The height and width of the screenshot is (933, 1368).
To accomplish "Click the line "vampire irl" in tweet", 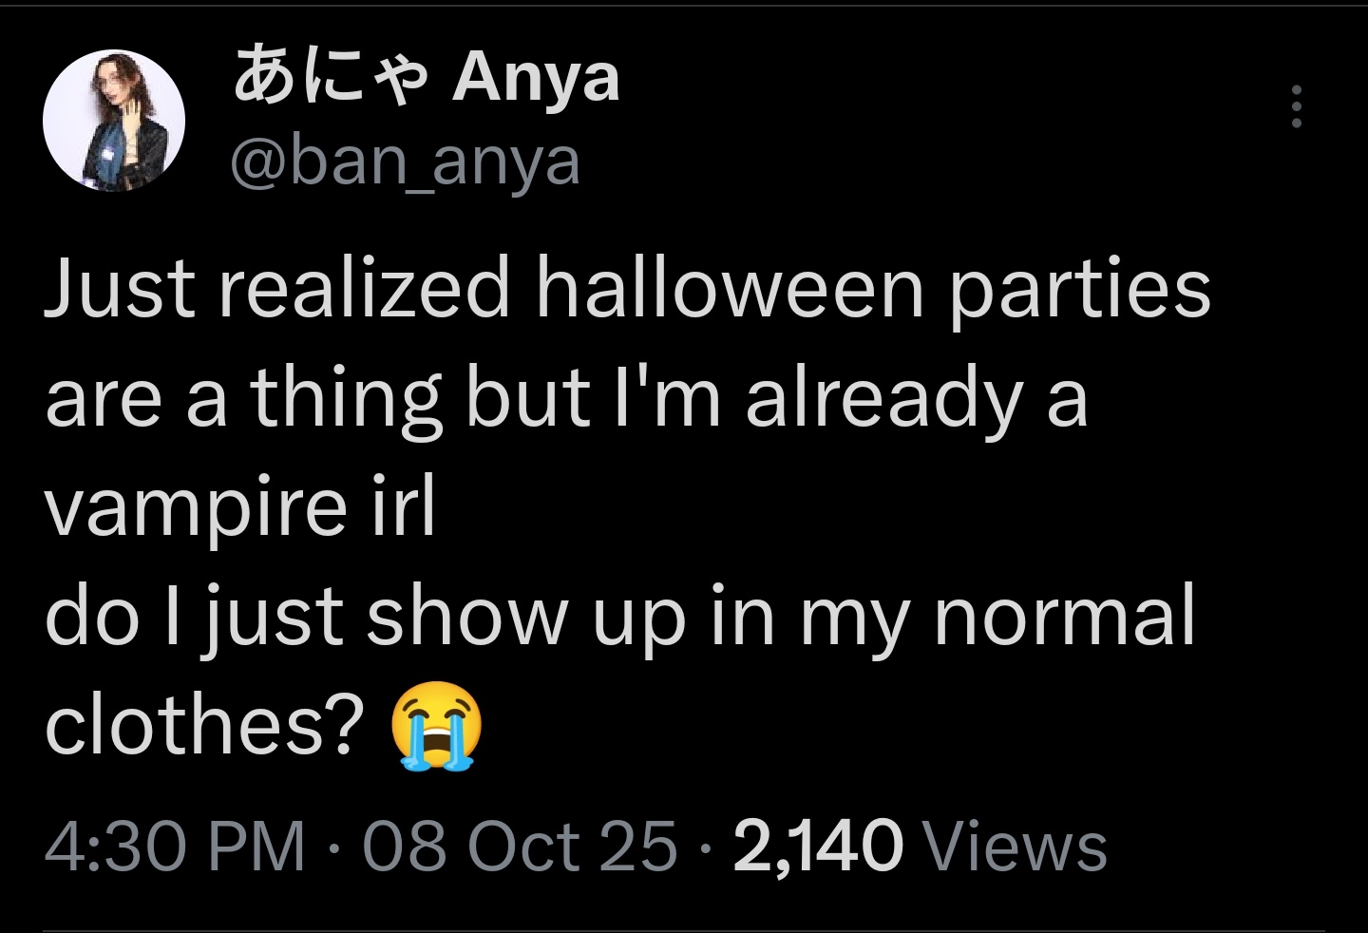I will 240,505.
